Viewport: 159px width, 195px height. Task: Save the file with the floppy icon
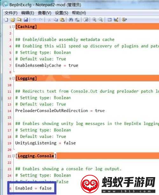tap(26, 20)
